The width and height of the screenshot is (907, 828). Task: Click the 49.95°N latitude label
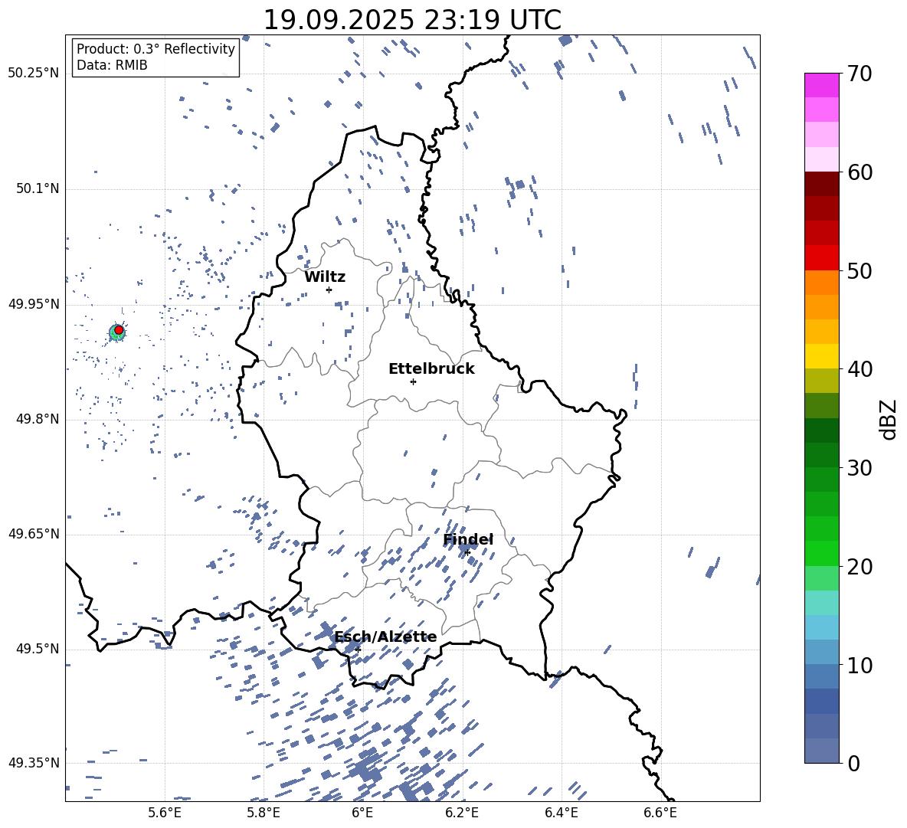[x=34, y=304]
